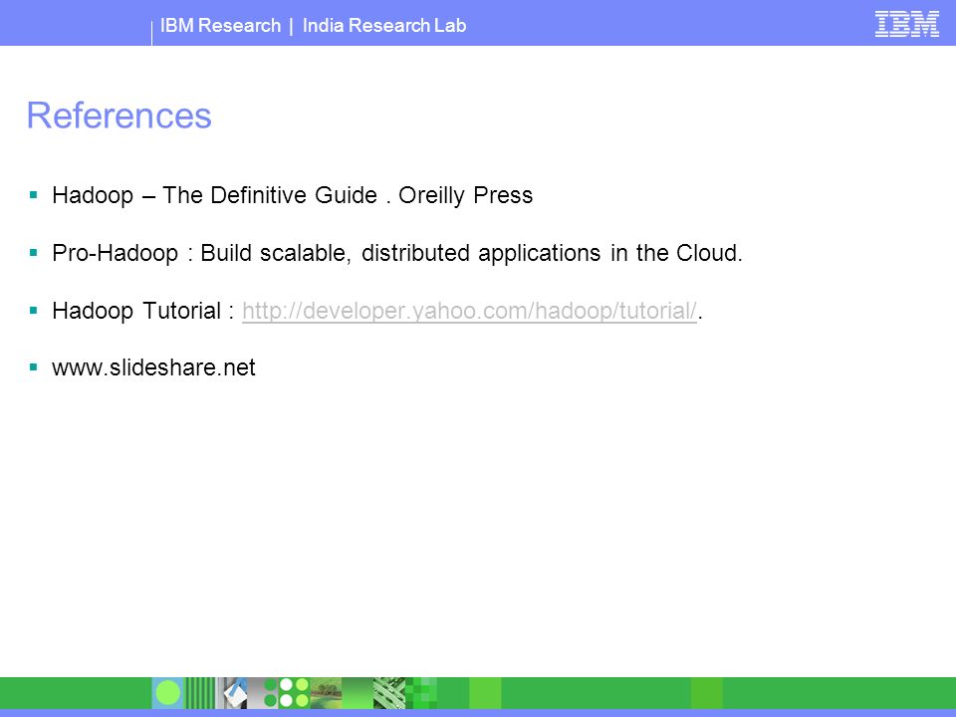
Task: Click 'Hadoop – The Definitive Guide . Oreilly Press'
Action: pyautogui.click(x=292, y=195)
